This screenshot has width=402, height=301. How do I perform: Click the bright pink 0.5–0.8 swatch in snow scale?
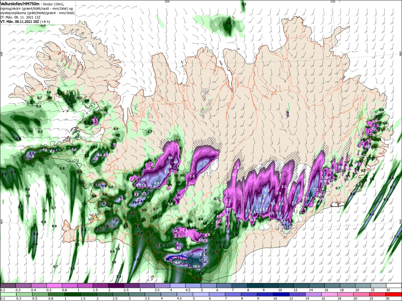[54, 286]
